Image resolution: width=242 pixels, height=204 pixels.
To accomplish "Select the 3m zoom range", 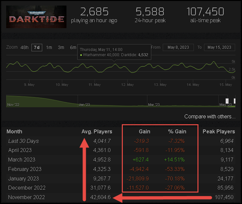I will [x=61, y=47].
